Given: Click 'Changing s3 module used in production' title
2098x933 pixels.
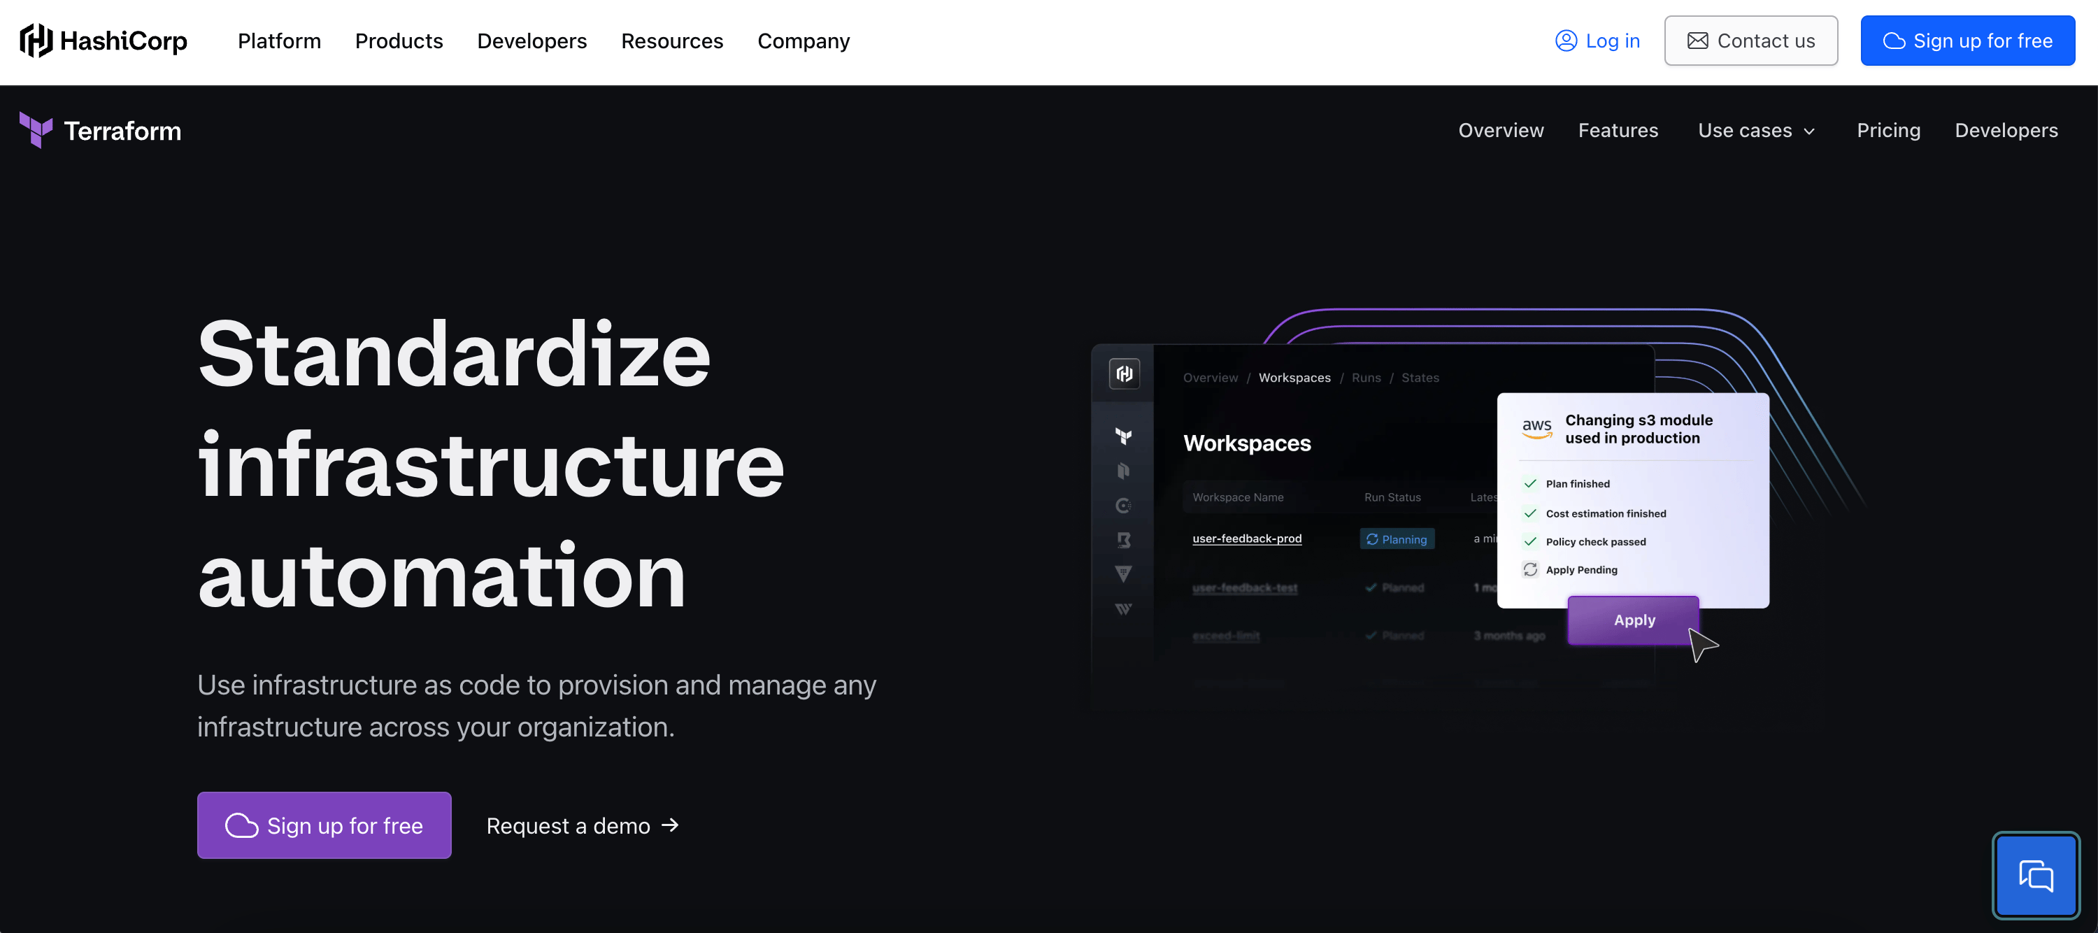Looking at the screenshot, I should pyautogui.click(x=1639, y=429).
